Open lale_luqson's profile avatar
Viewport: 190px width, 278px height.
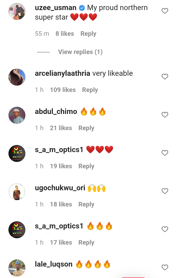pos(17,268)
